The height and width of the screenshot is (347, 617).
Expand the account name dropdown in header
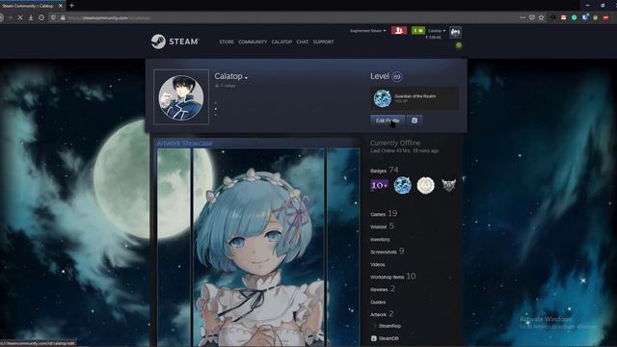tap(437, 31)
